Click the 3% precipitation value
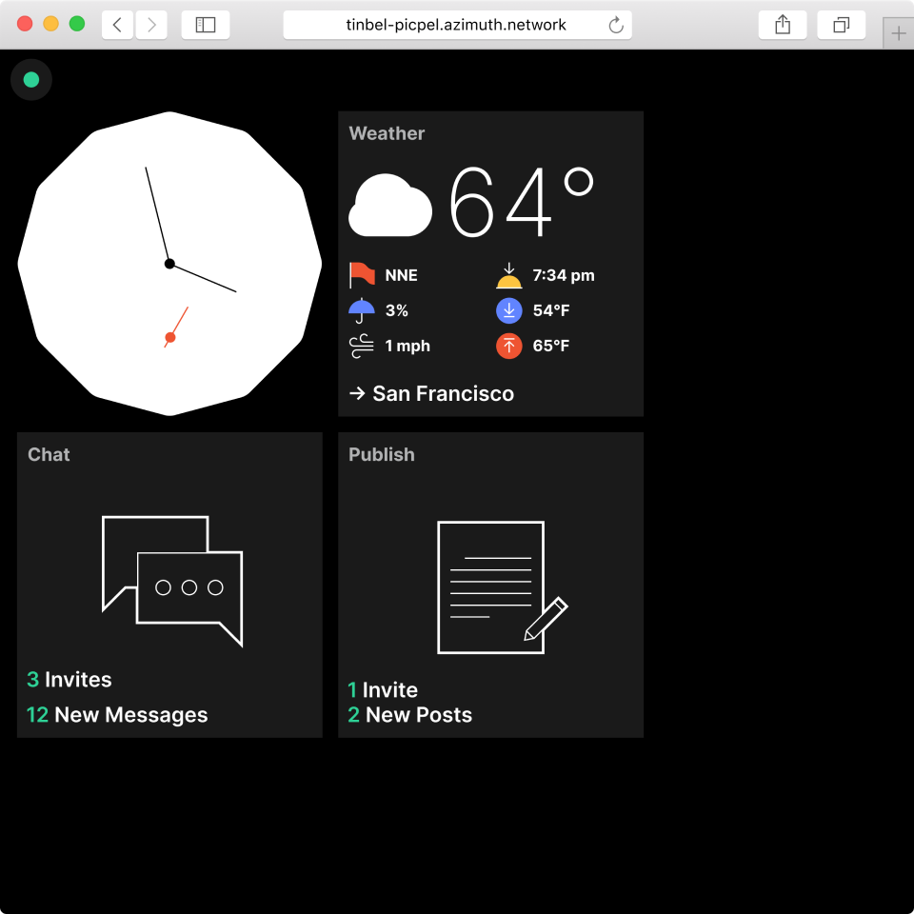 (x=396, y=310)
